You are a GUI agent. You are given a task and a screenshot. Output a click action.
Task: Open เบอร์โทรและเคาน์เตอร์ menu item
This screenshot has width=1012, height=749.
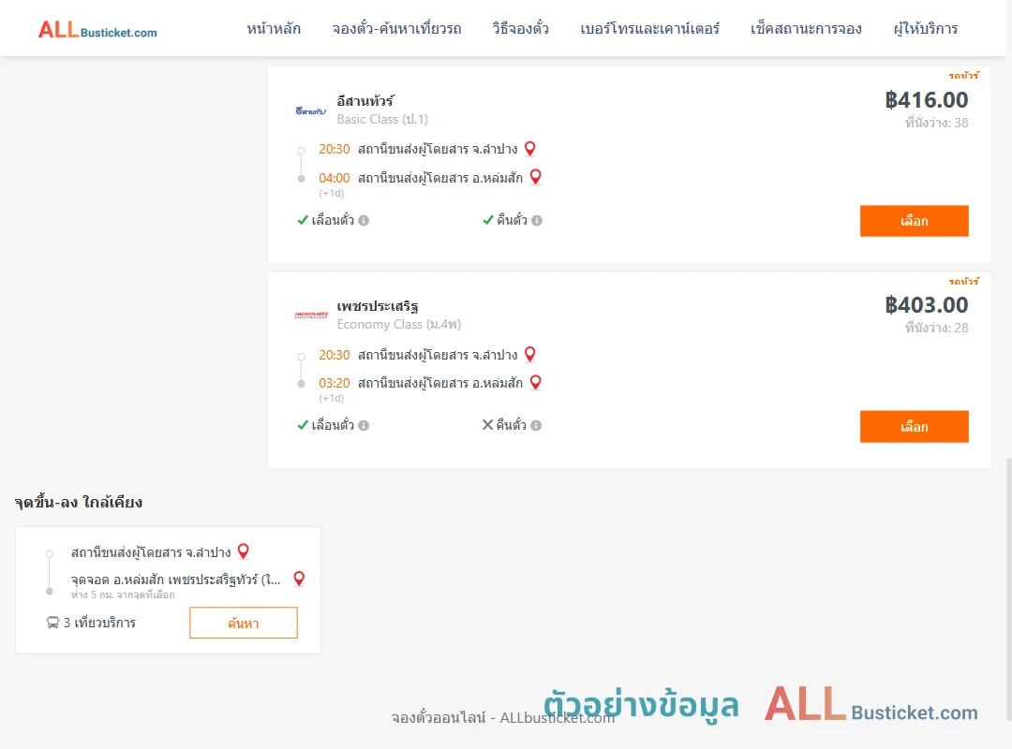click(x=649, y=28)
